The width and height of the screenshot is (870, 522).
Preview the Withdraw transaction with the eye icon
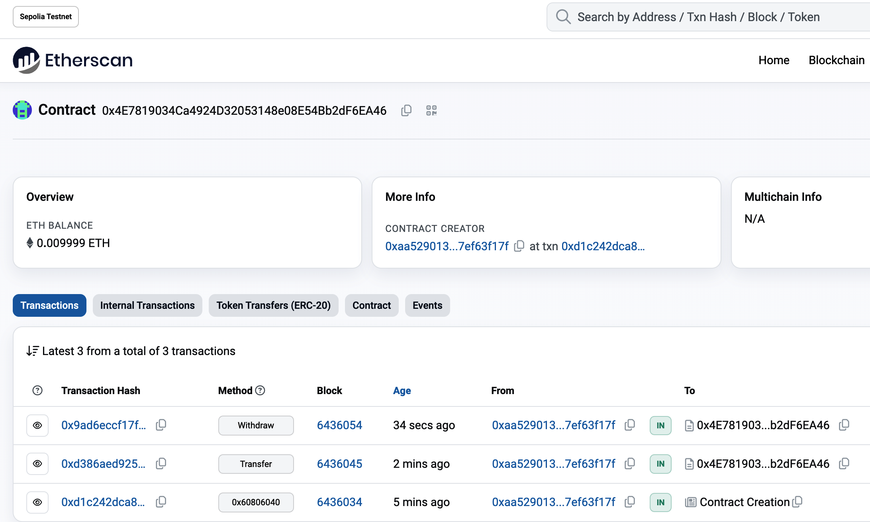[37, 425]
